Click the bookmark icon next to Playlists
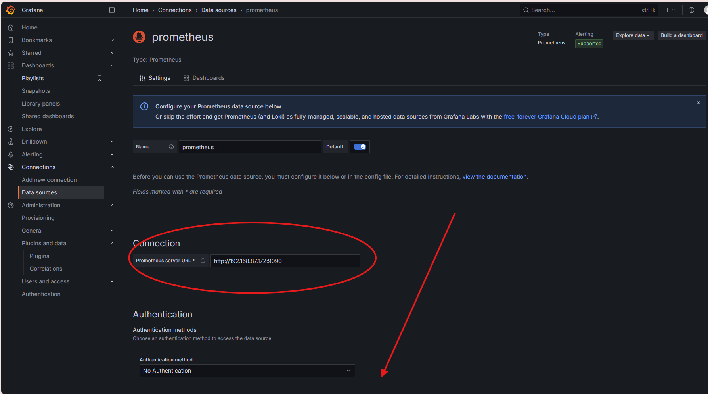Screen dimensions: 708x394 (100, 78)
